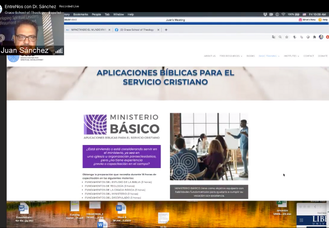Expand the FREE RESOURCES dropdown
329x228 pixels.
coord(231,56)
